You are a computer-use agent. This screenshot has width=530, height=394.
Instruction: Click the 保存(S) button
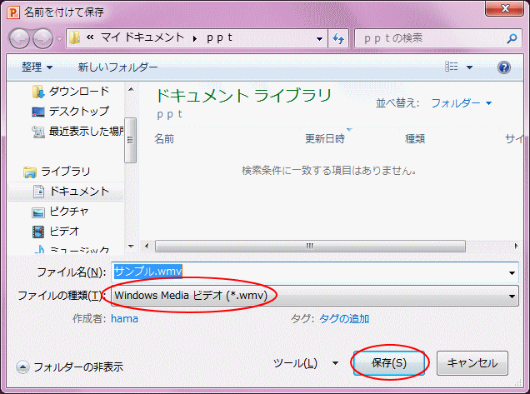(x=389, y=363)
